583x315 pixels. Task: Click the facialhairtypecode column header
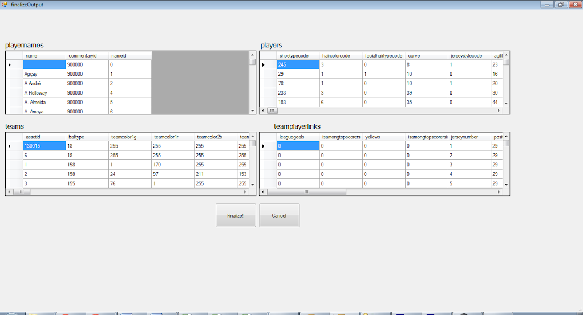tap(384, 55)
